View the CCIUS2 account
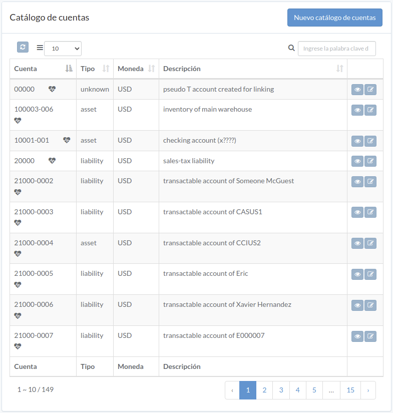Screen dimensions: 393x413 357,243
